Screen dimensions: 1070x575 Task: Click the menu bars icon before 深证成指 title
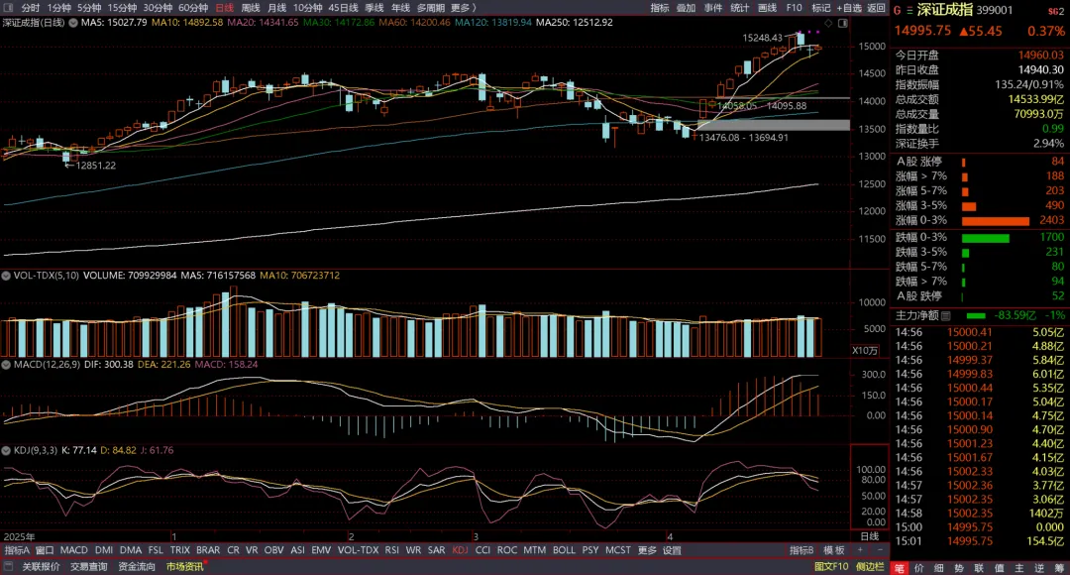click(x=909, y=10)
